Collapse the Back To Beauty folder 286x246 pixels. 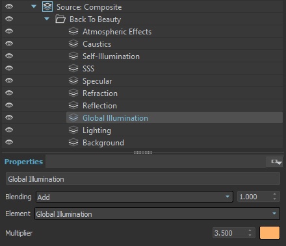[47, 19]
